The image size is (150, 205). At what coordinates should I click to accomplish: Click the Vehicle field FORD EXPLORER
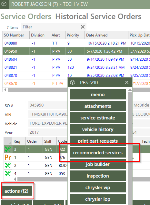(x=48, y=123)
